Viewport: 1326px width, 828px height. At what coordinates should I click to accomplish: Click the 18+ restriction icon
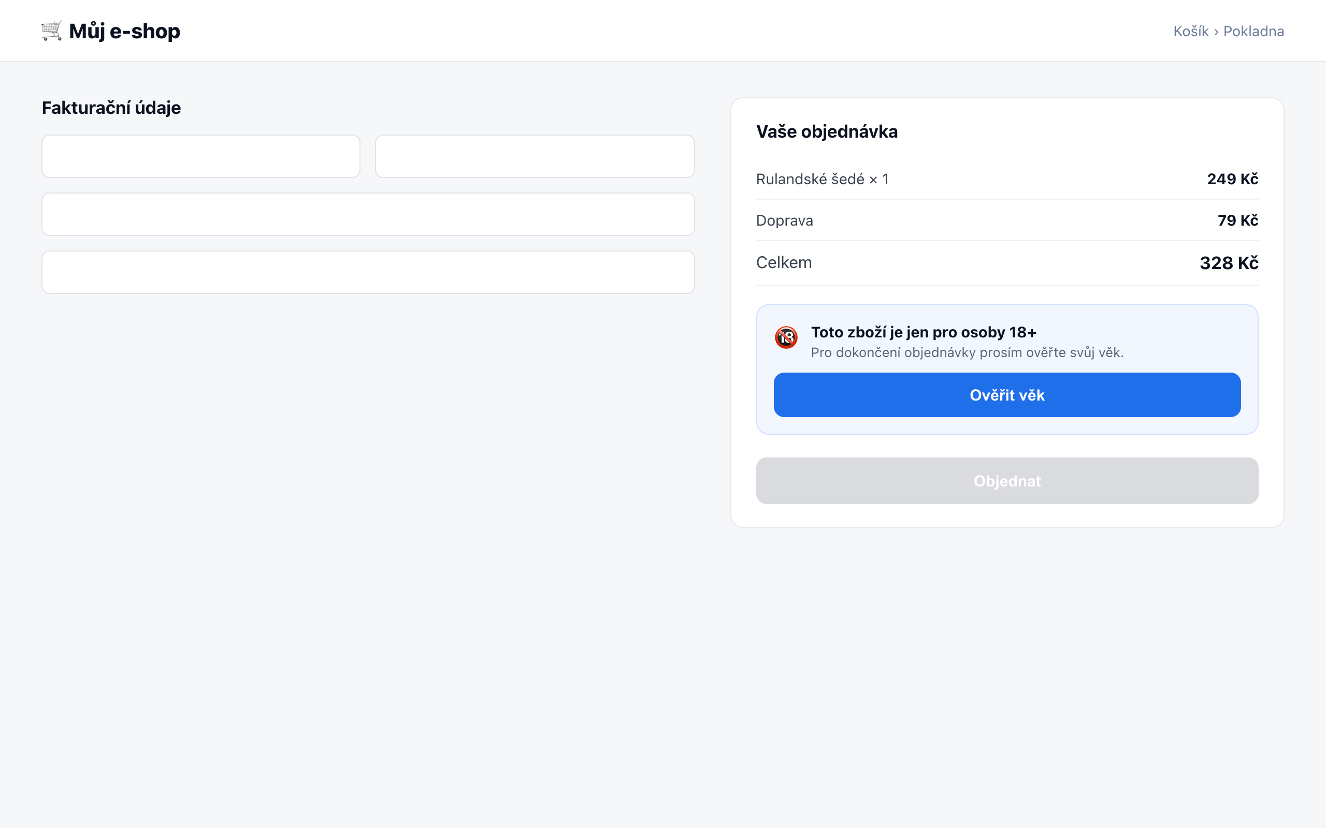[x=786, y=337]
